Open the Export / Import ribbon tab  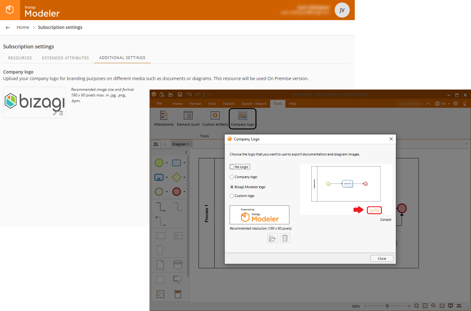tap(254, 104)
